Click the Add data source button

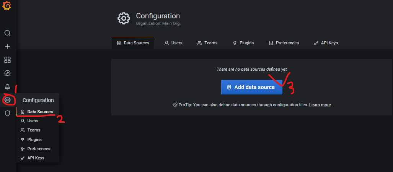click(252, 87)
